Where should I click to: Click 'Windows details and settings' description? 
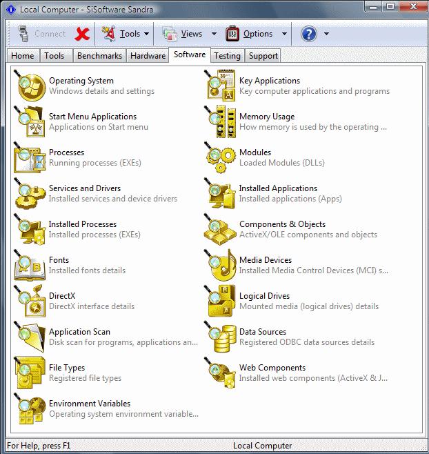pos(101,91)
